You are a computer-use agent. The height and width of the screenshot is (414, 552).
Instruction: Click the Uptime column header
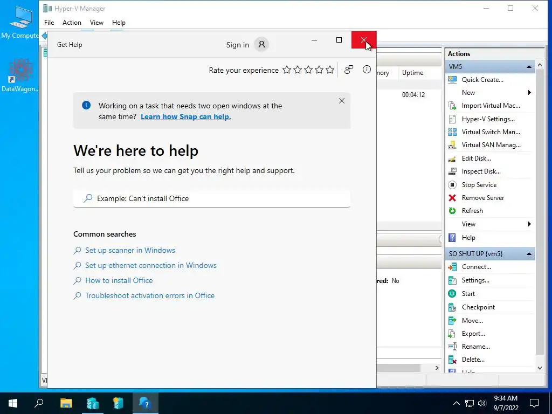(x=412, y=73)
